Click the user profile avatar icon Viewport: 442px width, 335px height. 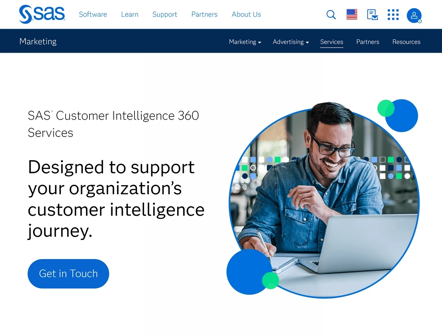tap(414, 15)
